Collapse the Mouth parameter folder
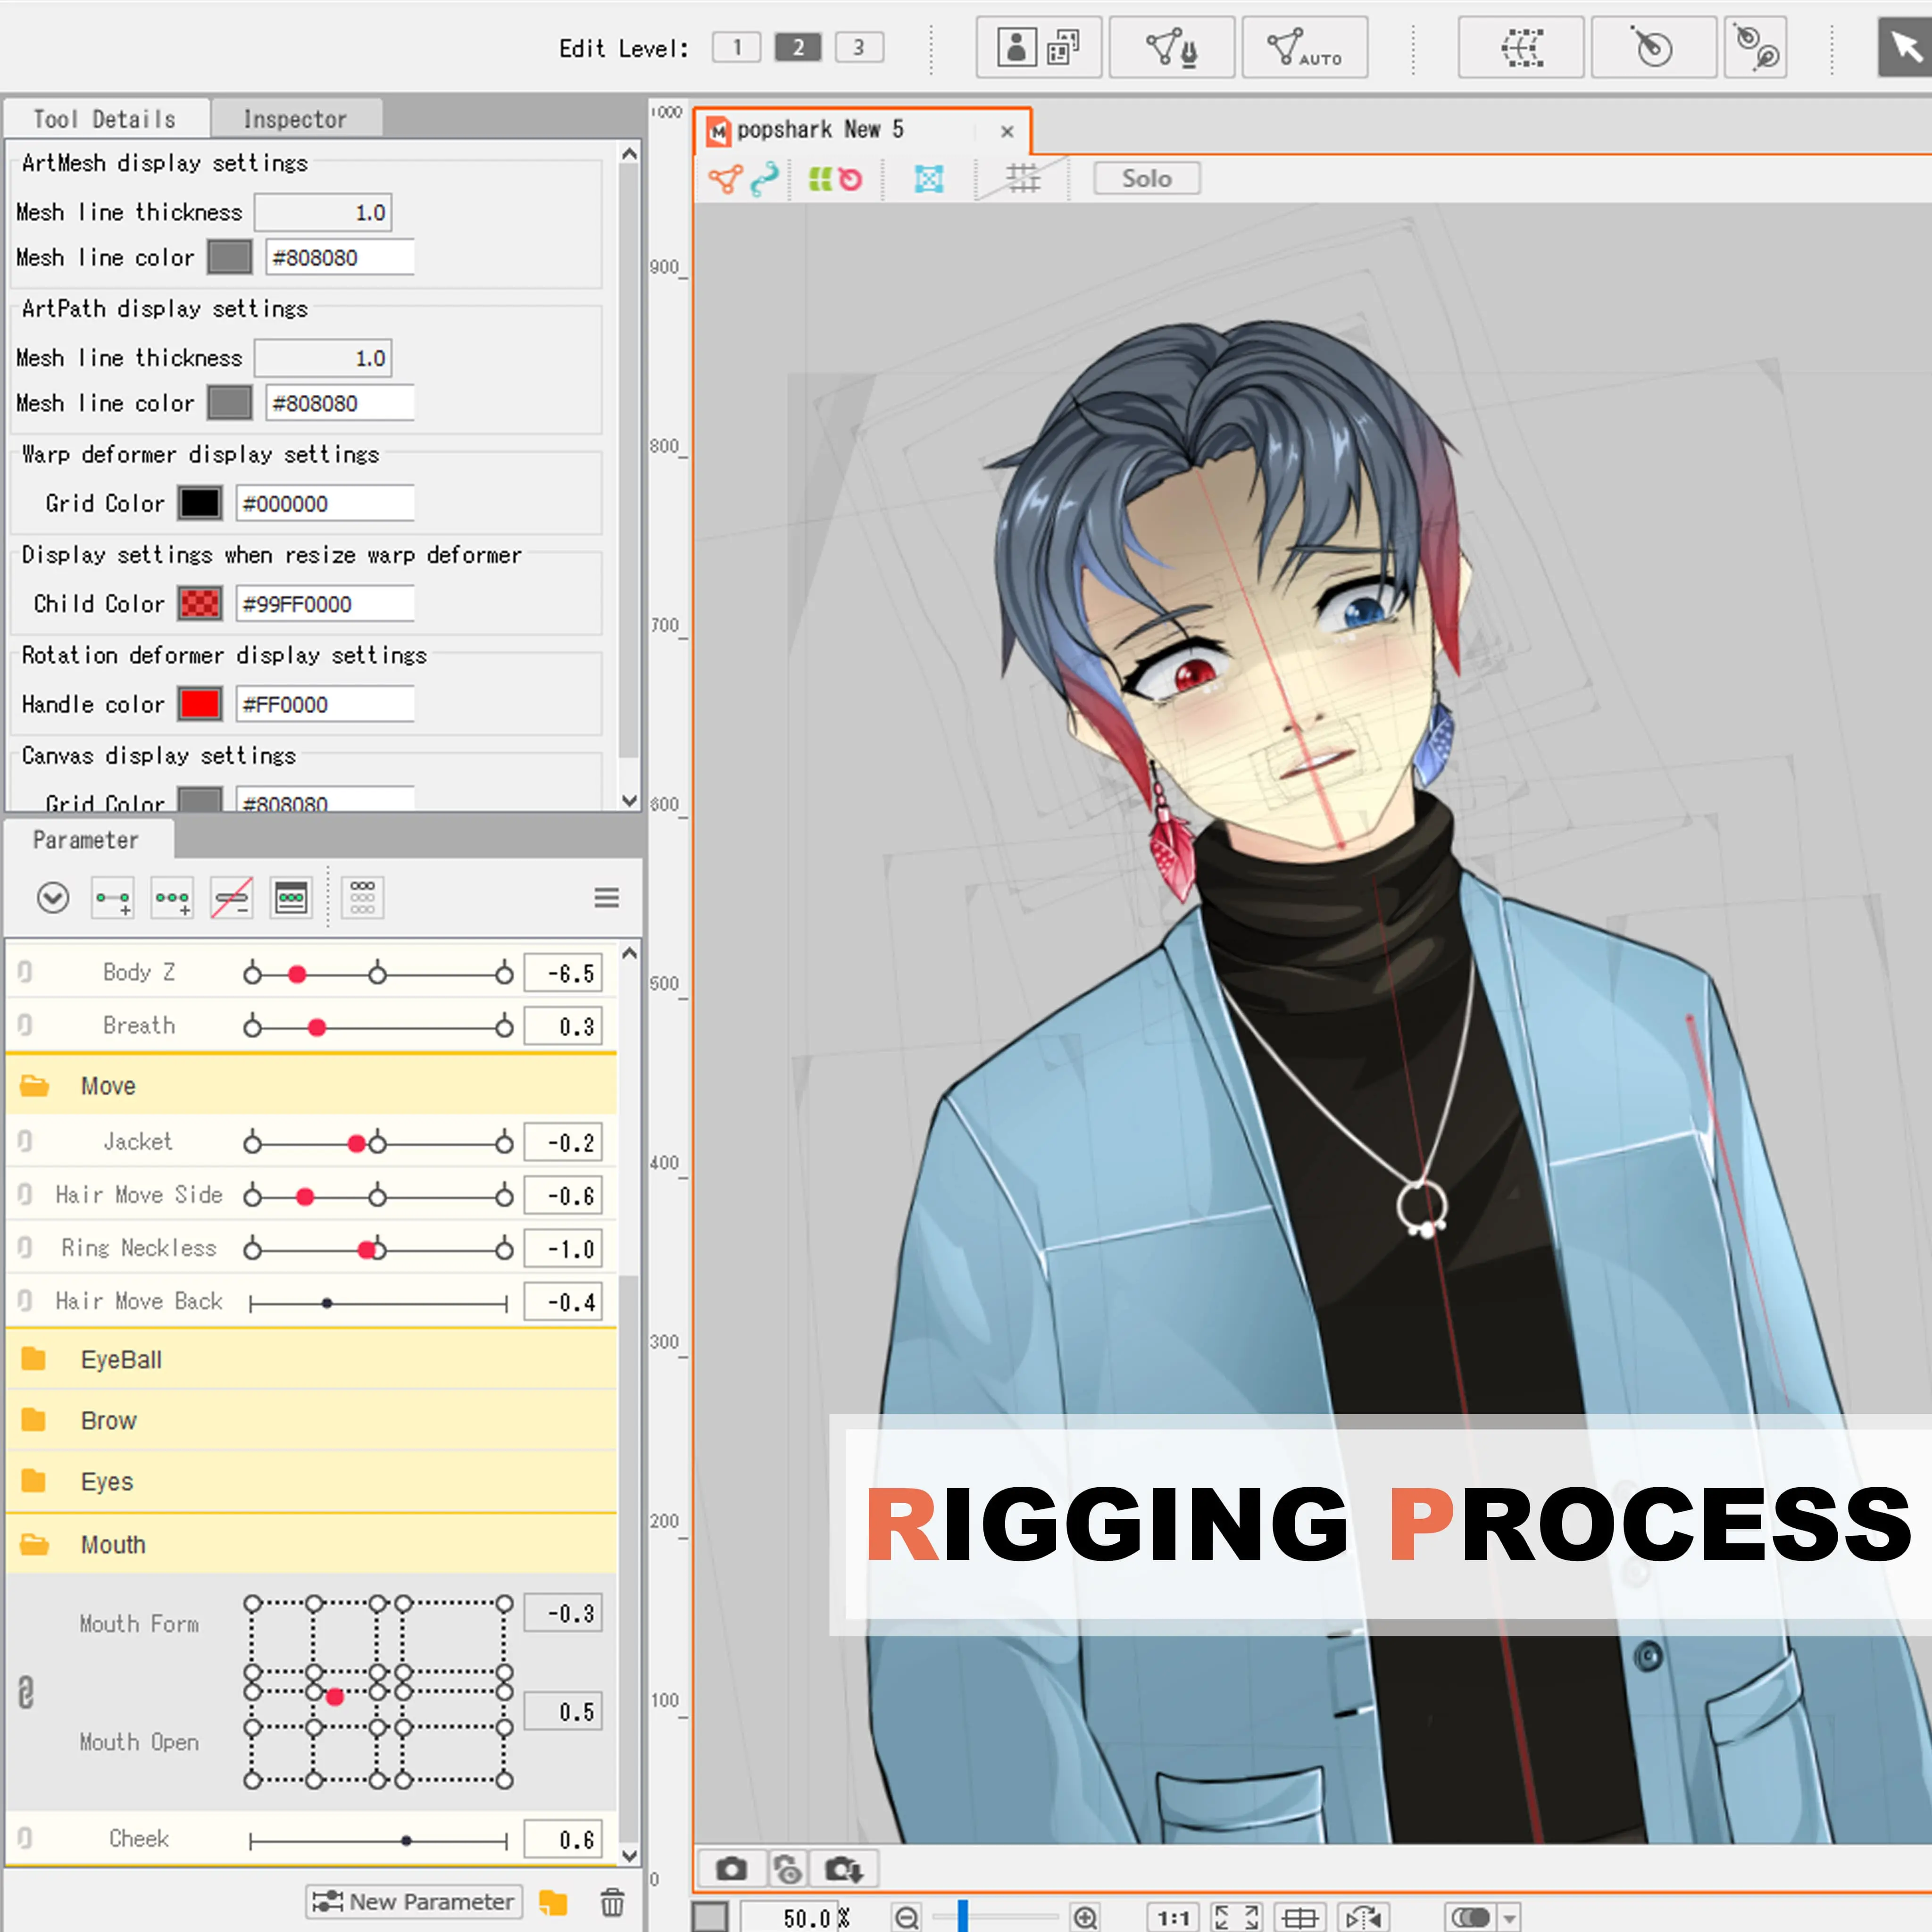This screenshot has width=1932, height=1932. tap(34, 1544)
